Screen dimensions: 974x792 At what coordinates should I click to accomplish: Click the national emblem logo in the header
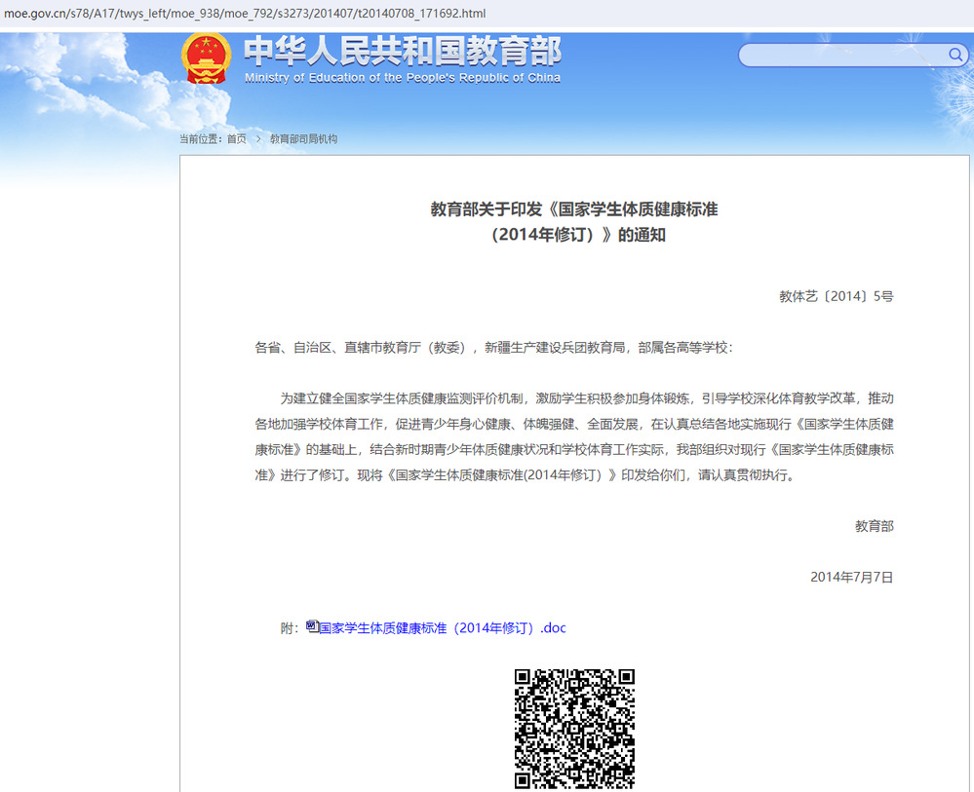pyautogui.click(x=206, y=58)
